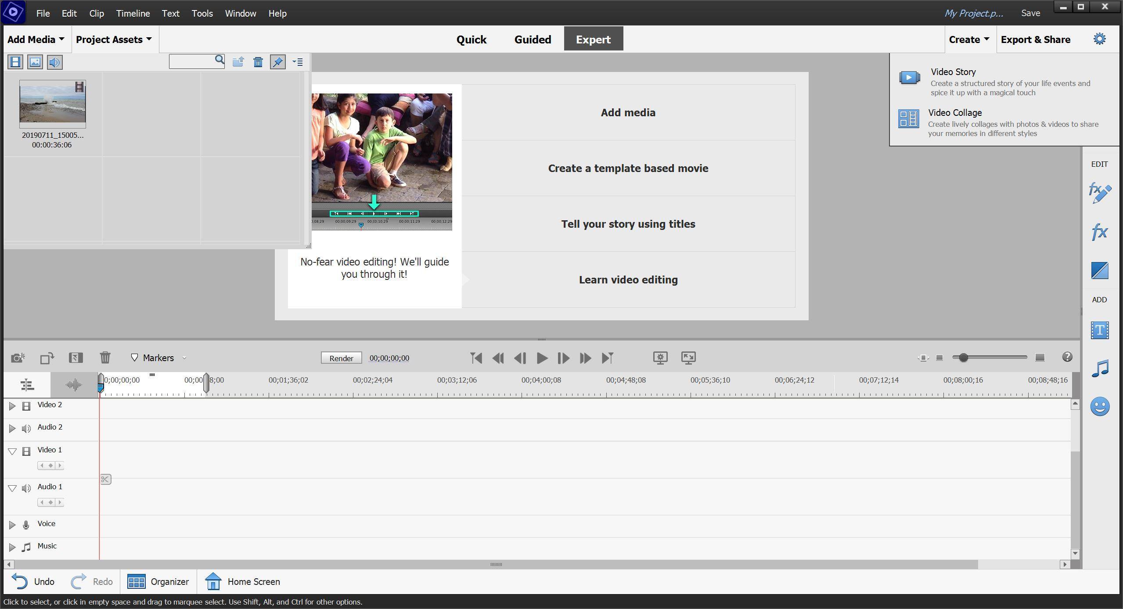Open the Add Media dropdown
Viewport: 1123px width, 609px height.
point(36,39)
